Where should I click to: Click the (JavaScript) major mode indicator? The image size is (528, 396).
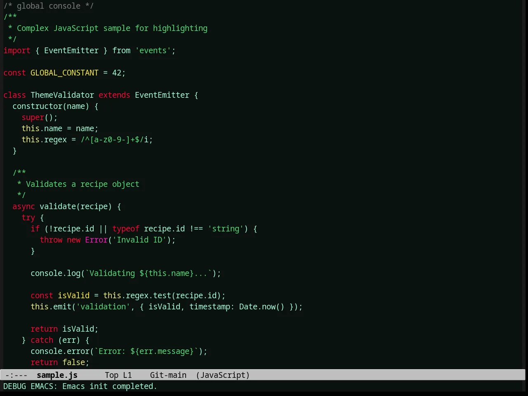223,375
